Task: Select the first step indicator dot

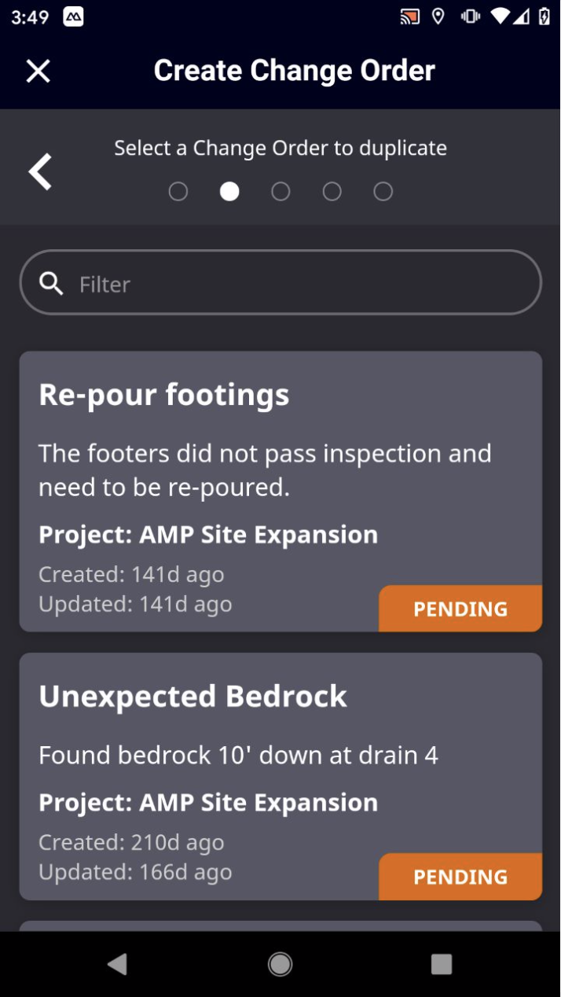Action: 178,191
